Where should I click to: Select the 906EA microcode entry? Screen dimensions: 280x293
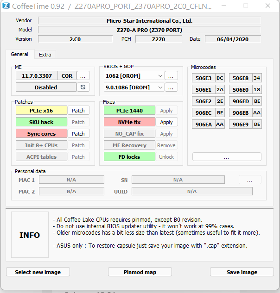[208, 124]
